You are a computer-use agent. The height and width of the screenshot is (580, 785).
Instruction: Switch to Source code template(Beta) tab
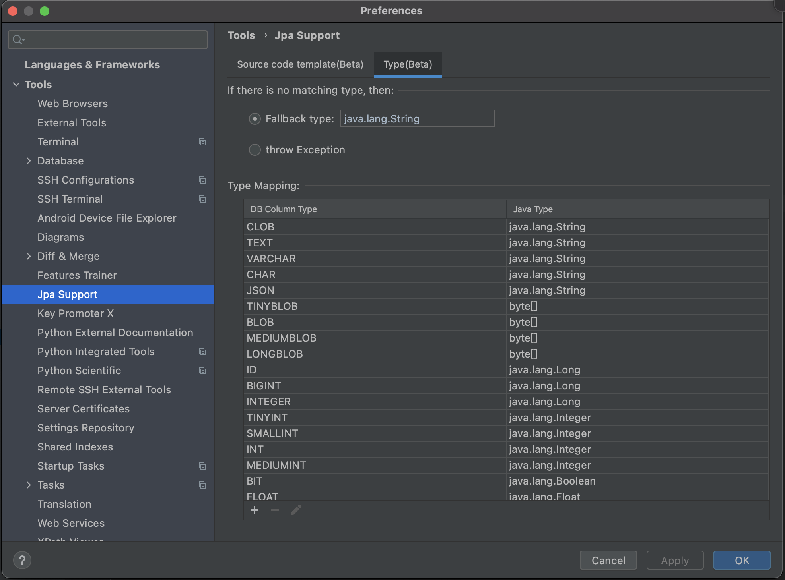(x=300, y=64)
